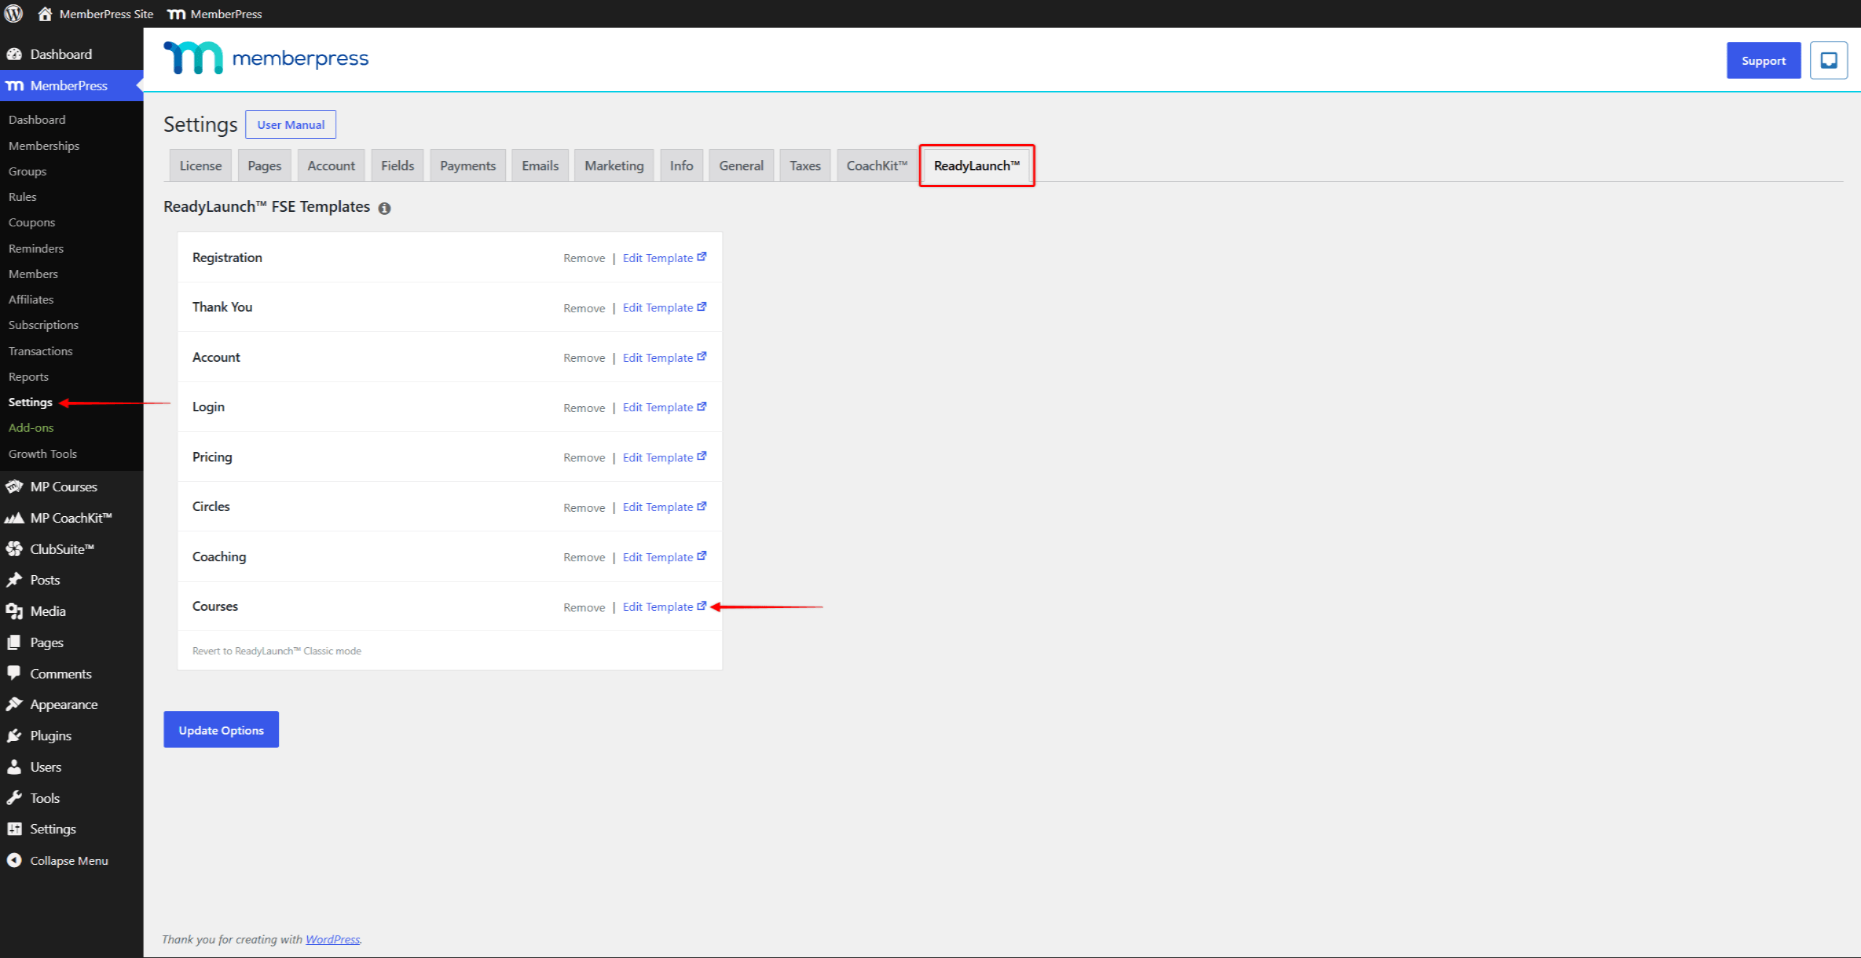Click external-link icon for Courses template
The image size is (1861, 958).
coord(702,606)
